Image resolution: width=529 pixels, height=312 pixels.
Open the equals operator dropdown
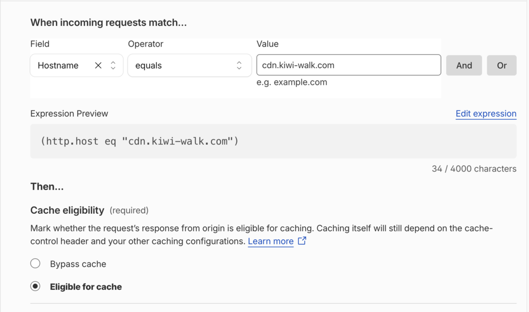189,65
